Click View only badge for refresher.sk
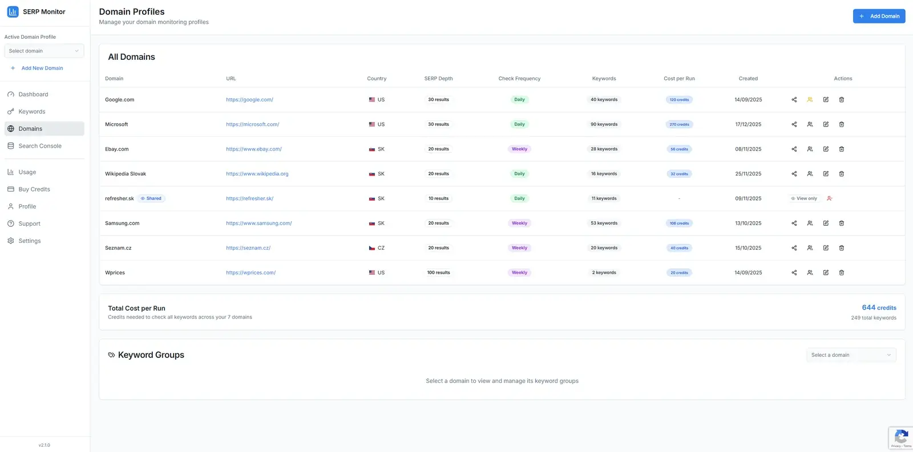This screenshot has width=913, height=452. click(804, 198)
